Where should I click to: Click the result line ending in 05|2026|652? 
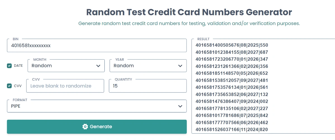click(x=232, y=73)
